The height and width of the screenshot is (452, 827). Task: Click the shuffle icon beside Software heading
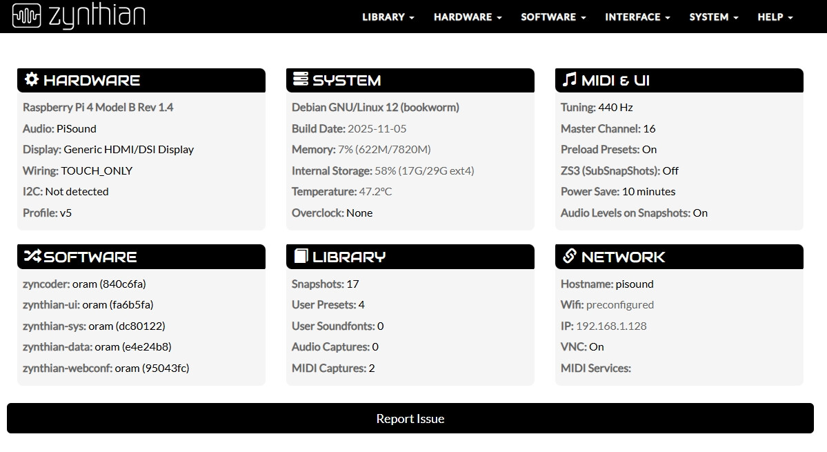click(32, 257)
